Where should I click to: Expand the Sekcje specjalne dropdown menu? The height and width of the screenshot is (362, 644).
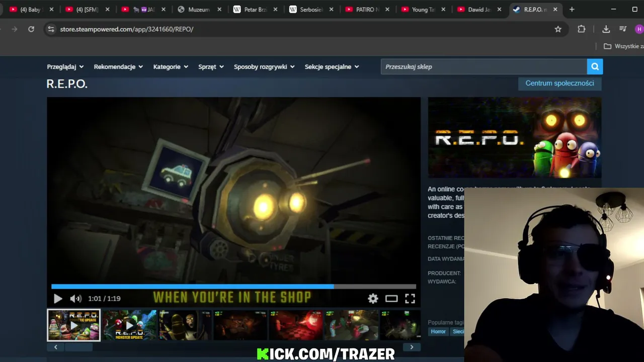click(x=332, y=67)
